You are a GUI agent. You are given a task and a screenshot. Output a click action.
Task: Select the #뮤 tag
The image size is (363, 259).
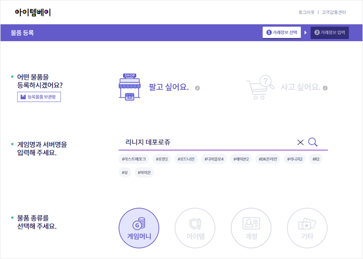[x=125, y=172]
